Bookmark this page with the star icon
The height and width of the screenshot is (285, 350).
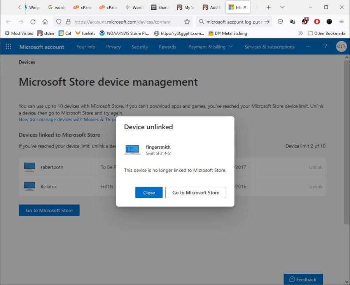(x=187, y=22)
